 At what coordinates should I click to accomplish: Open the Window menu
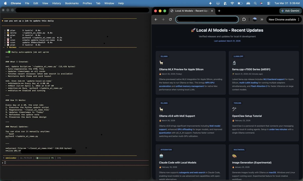coord(109,3)
